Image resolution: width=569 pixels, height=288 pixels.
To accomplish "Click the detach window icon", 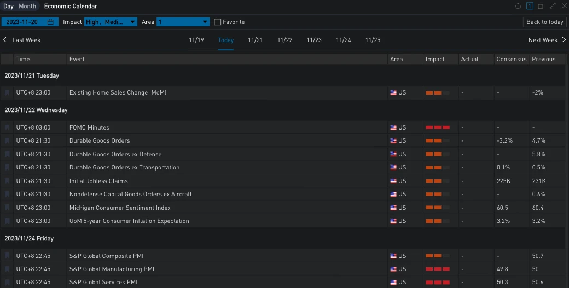I will click(541, 6).
